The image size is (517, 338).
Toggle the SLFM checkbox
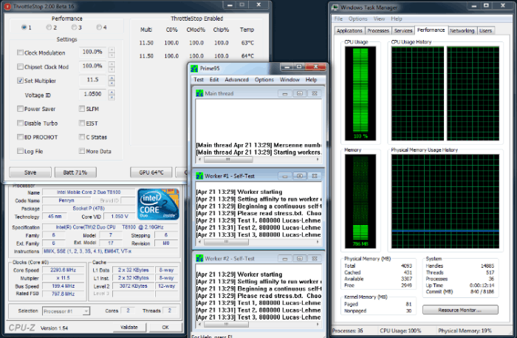click(x=82, y=109)
